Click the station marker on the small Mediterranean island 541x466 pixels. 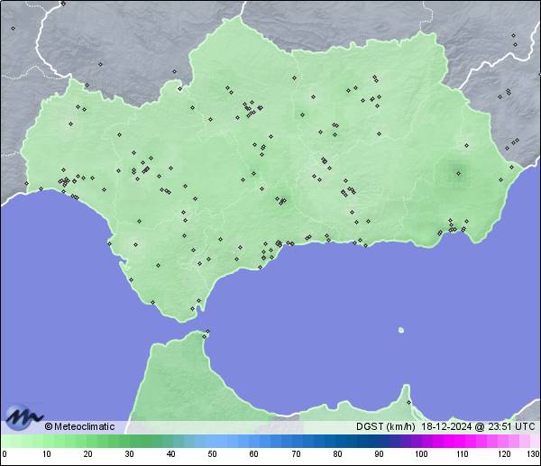click(400, 330)
